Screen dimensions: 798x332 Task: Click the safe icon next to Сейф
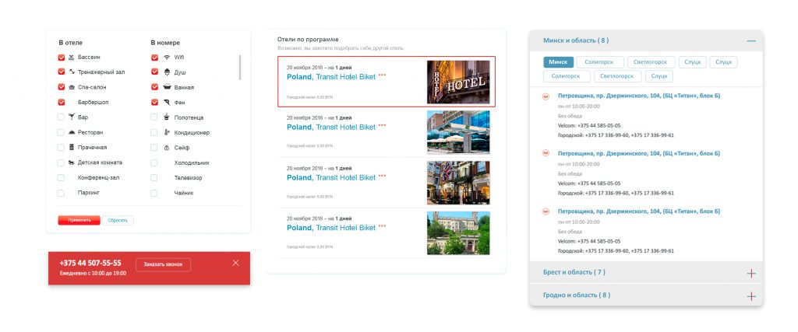point(167,148)
